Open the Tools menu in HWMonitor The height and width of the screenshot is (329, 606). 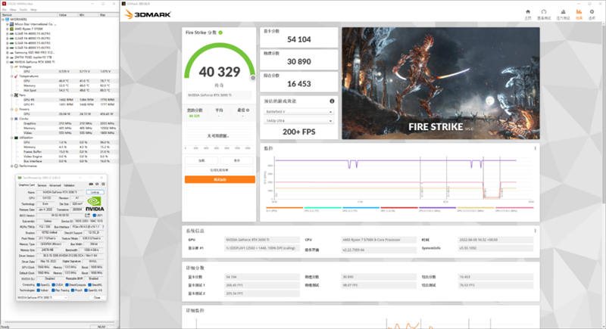pos(23,10)
